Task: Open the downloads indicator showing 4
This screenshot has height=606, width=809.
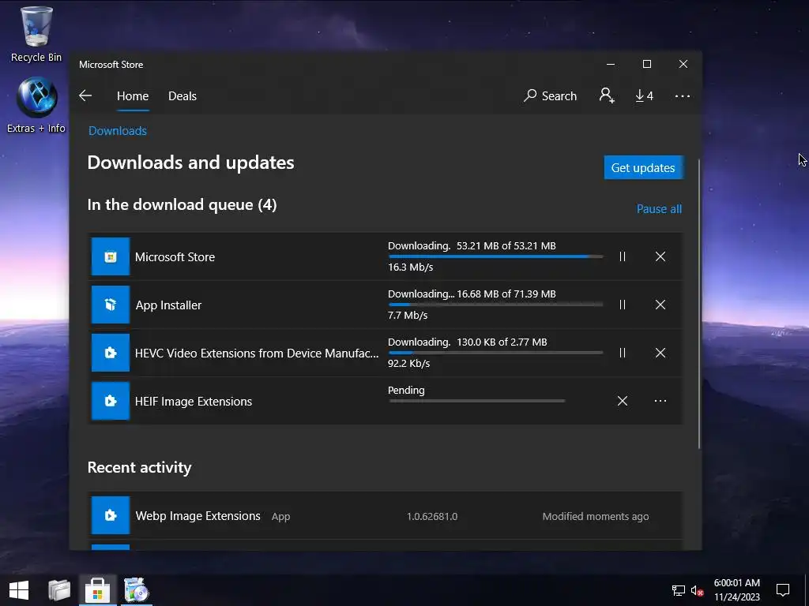Action: tap(644, 95)
